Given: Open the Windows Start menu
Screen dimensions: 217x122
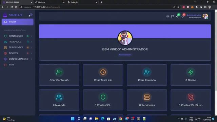Looking at the screenshot, I should (x=73, y=119).
